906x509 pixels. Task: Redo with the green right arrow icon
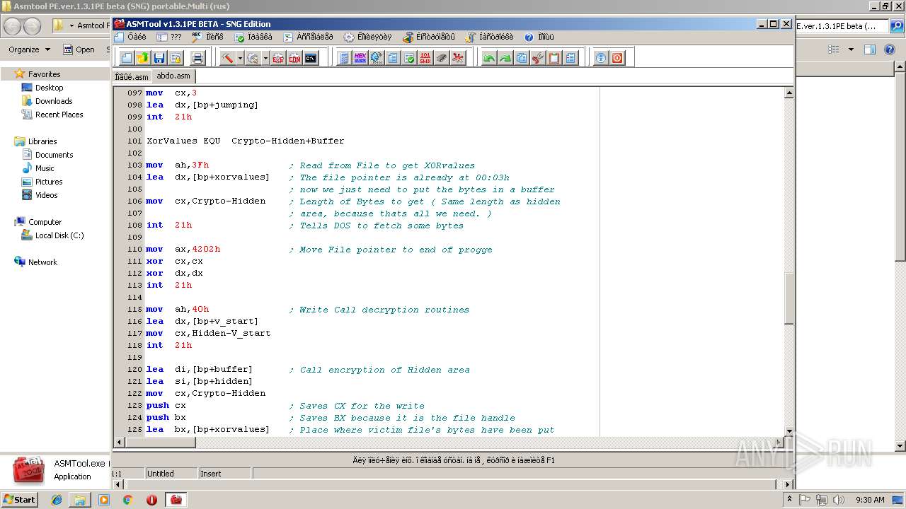(505, 58)
